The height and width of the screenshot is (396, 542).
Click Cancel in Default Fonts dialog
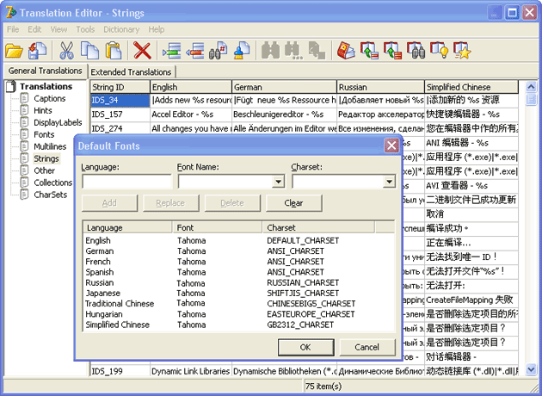(x=367, y=347)
